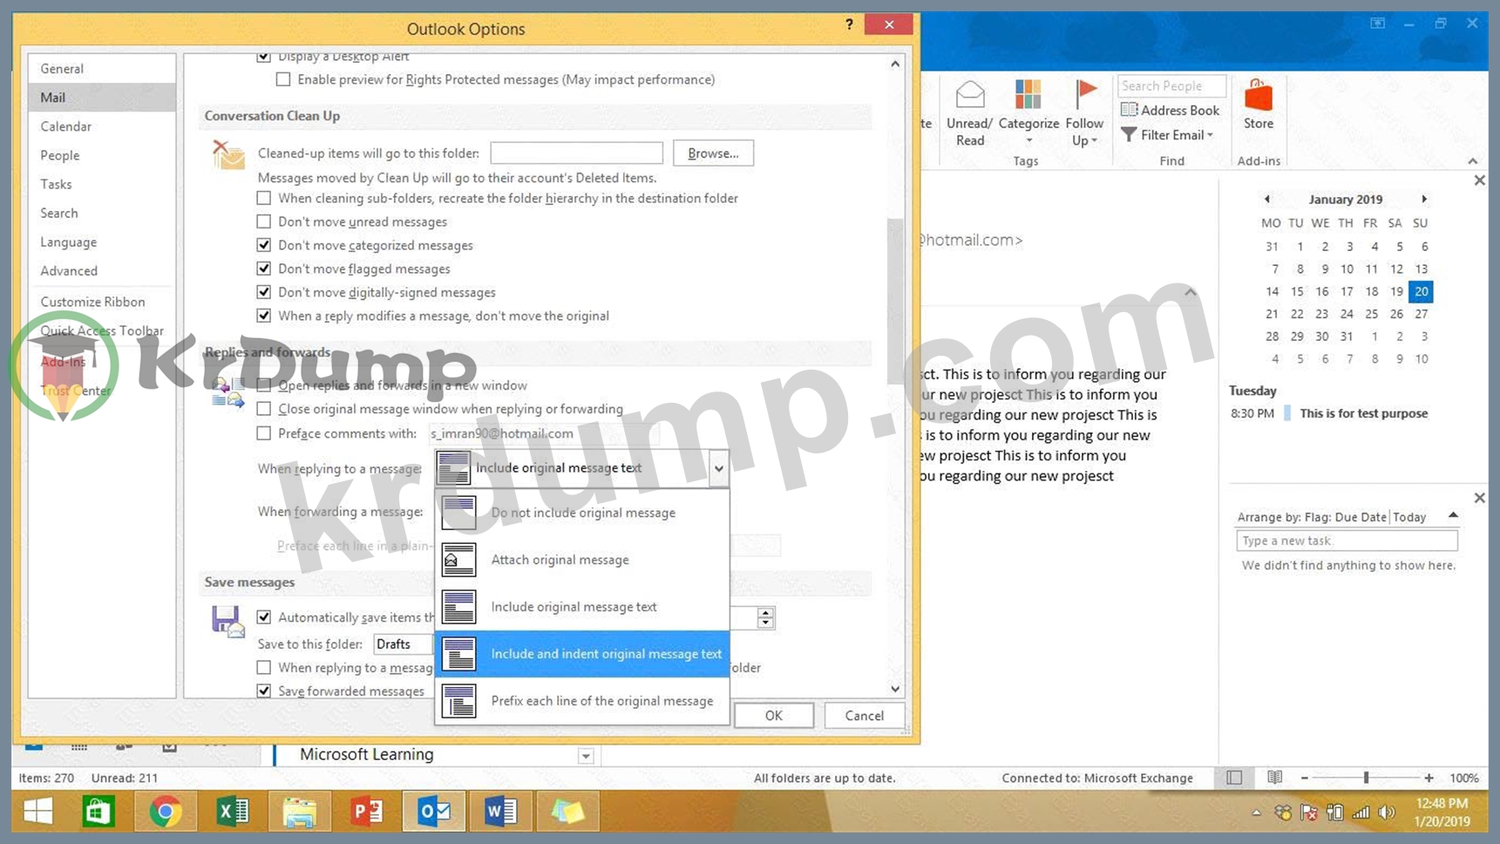Collapse the ribbon with the arrow
Image resolution: width=1500 pixels, height=844 pixels.
1473,161
